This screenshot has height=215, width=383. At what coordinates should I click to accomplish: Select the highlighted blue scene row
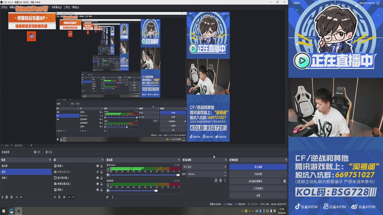26,172
